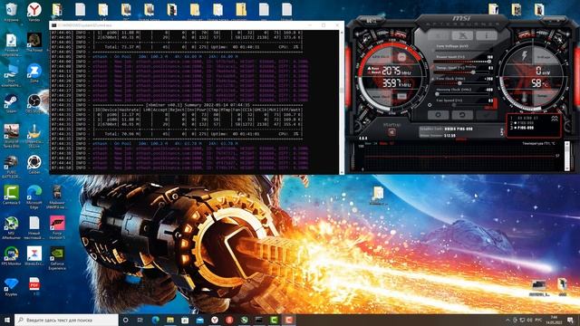This screenshot has height=326, width=580.
Task: Open the Microsoft Edge desktop shortcut
Action: point(34,197)
